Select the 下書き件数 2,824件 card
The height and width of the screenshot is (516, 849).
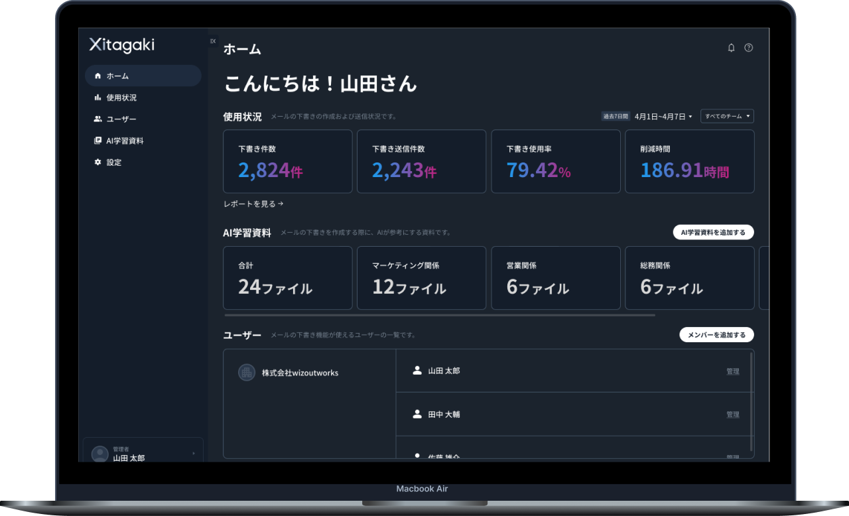click(288, 161)
